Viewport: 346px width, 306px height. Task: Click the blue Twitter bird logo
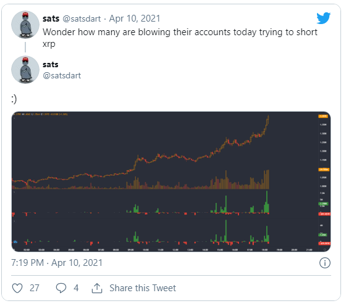(323, 18)
